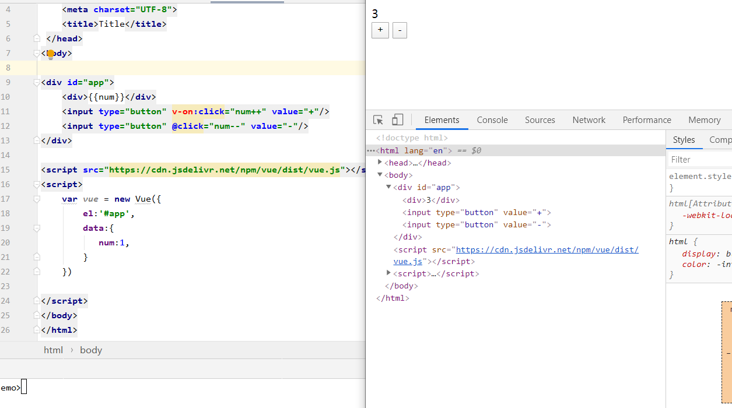
Task: Select the <!doctype html> row
Action: (x=412, y=138)
